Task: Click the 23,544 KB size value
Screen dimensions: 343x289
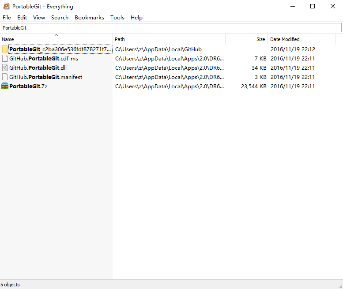Action: point(254,86)
